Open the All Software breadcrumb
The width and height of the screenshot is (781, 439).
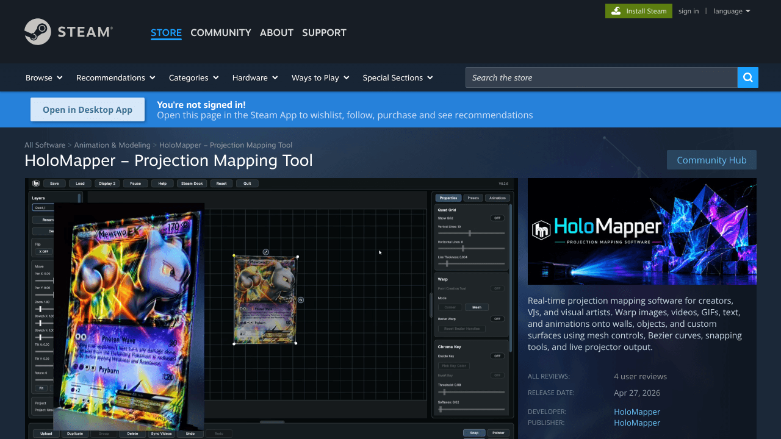tap(45, 145)
